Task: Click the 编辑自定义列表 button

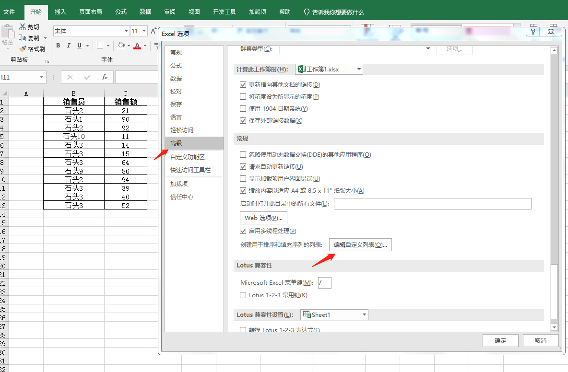Action: 360,244
